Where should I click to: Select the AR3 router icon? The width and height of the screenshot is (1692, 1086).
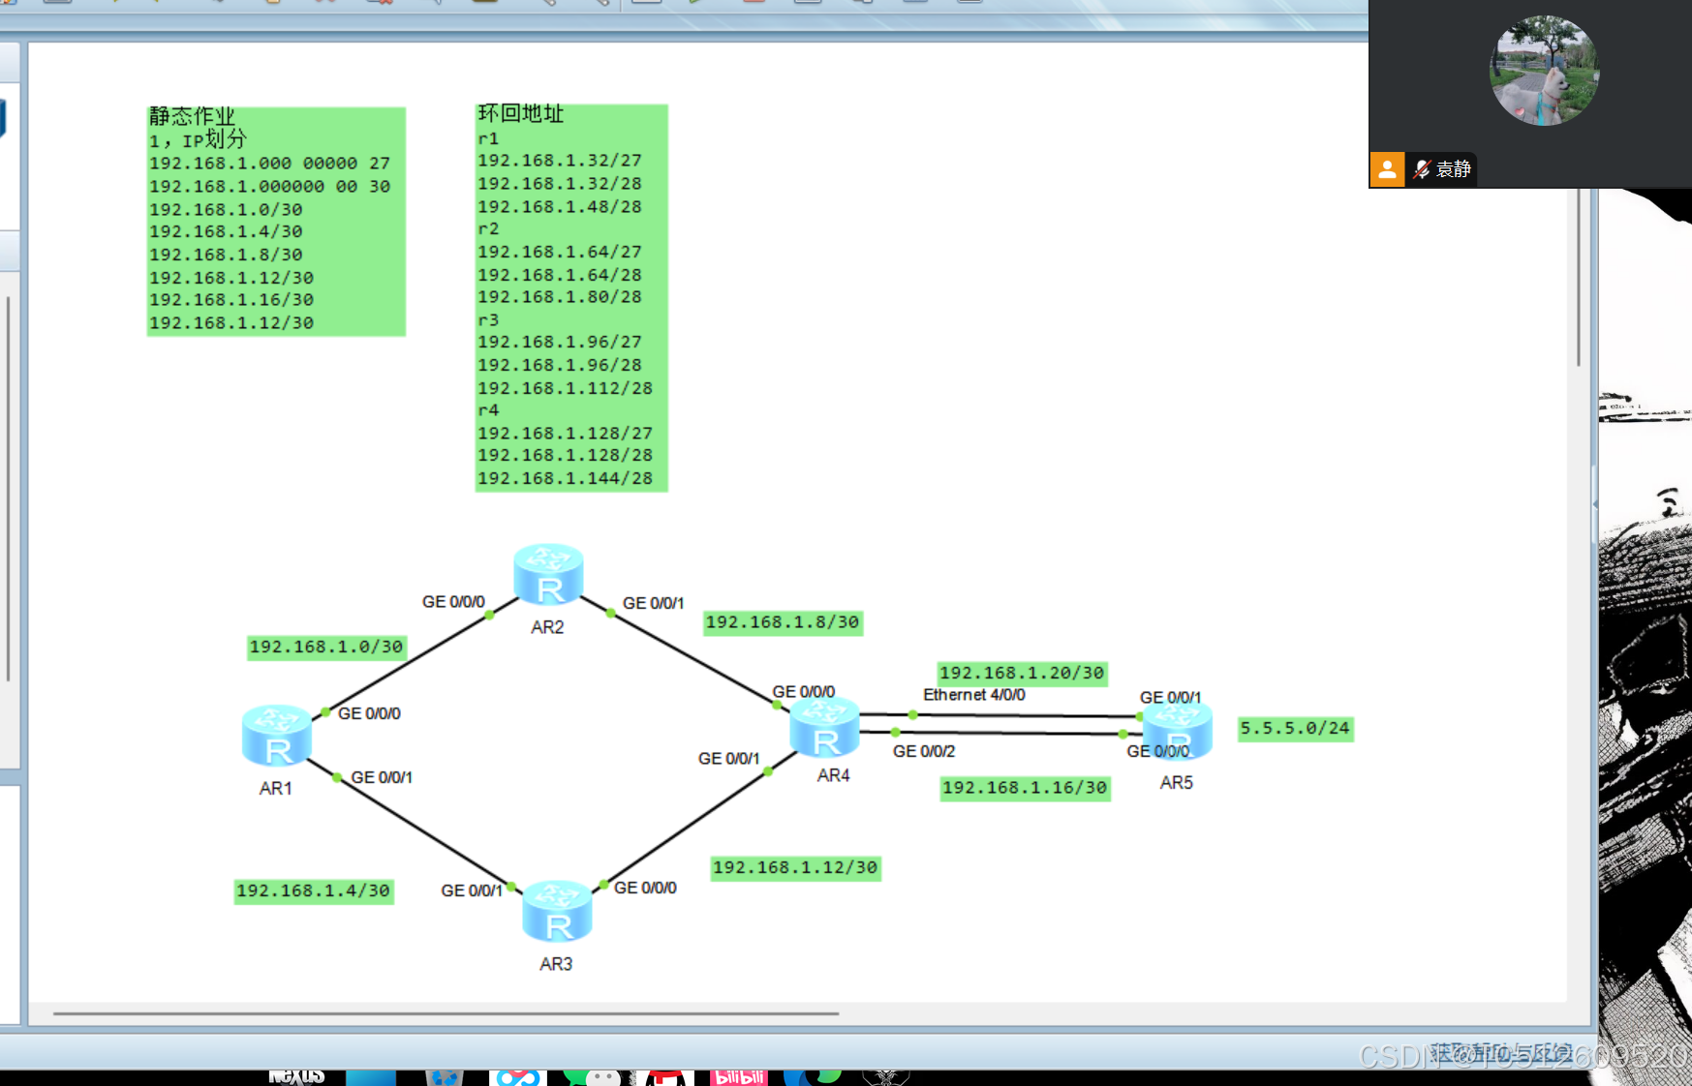[557, 912]
